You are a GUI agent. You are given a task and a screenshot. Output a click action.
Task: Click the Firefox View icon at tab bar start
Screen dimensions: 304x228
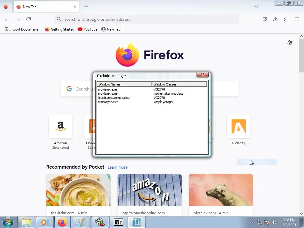tap(6, 7)
